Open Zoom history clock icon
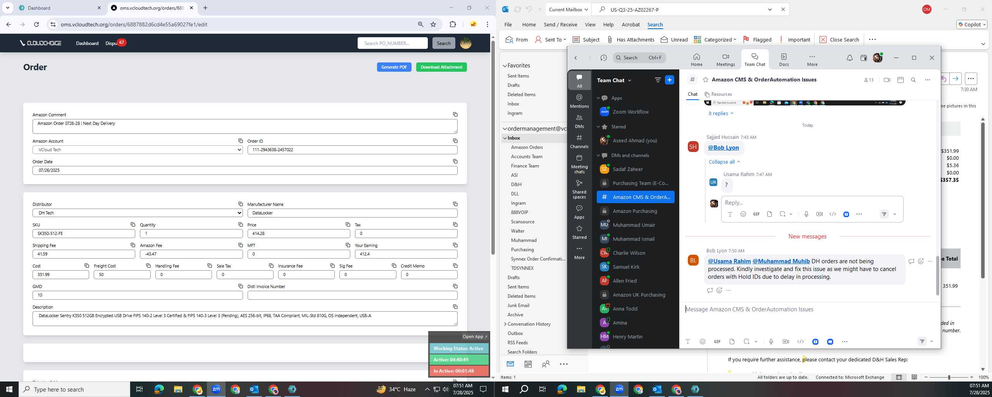 pos(603,58)
